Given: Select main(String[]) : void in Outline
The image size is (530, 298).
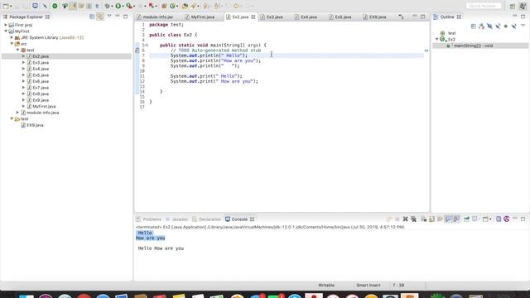Looking at the screenshot, I should click(473, 46).
